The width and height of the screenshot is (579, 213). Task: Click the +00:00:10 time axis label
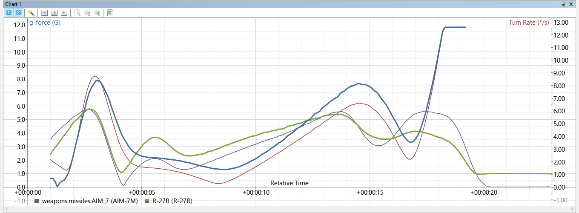pos(255,193)
